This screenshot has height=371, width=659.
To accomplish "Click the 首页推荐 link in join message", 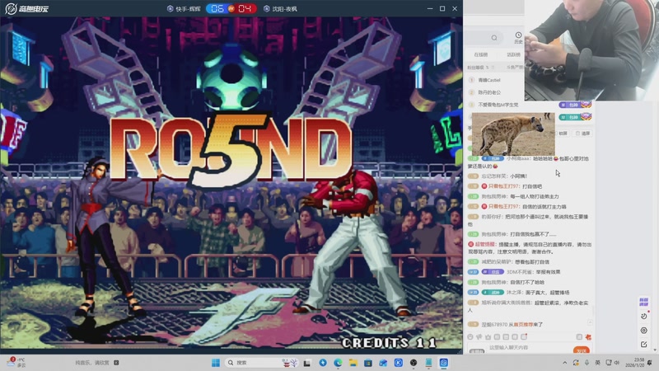I will click(x=523, y=324).
